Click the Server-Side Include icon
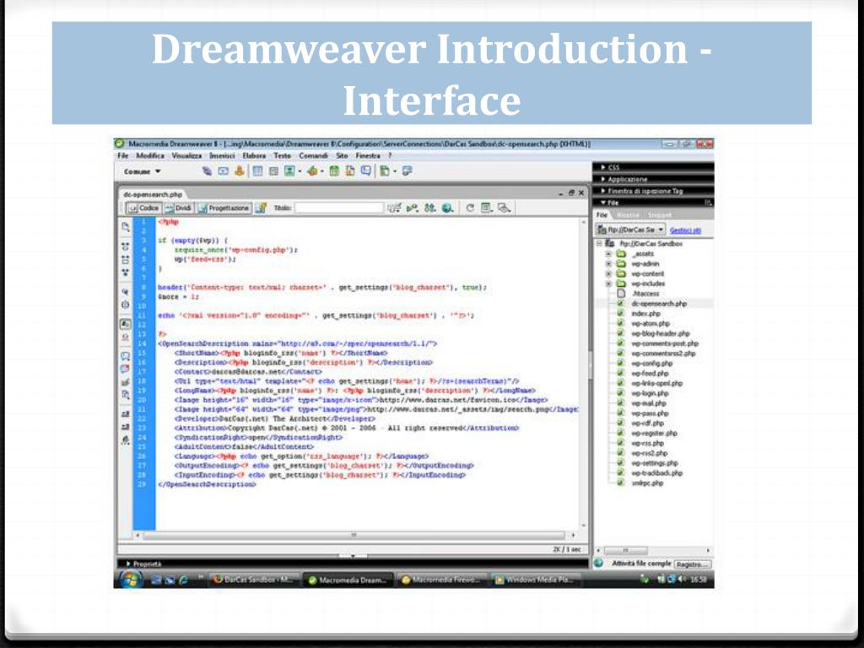This screenshot has width=864, height=648. (x=350, y=171)
